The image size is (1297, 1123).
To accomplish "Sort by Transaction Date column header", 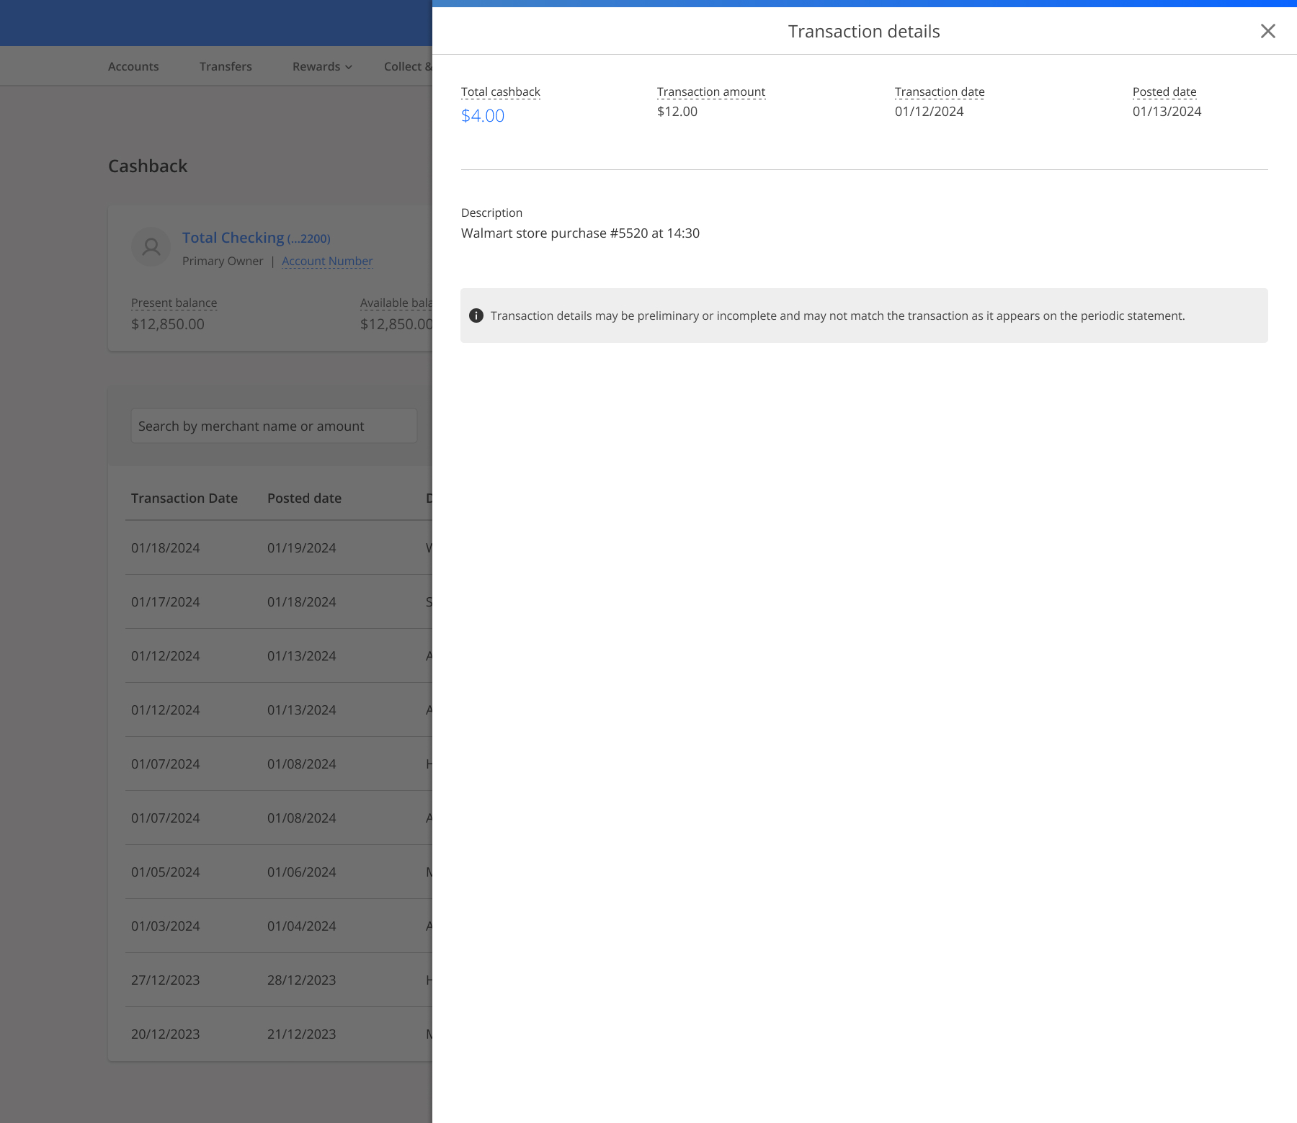I will tap(184, 498).
